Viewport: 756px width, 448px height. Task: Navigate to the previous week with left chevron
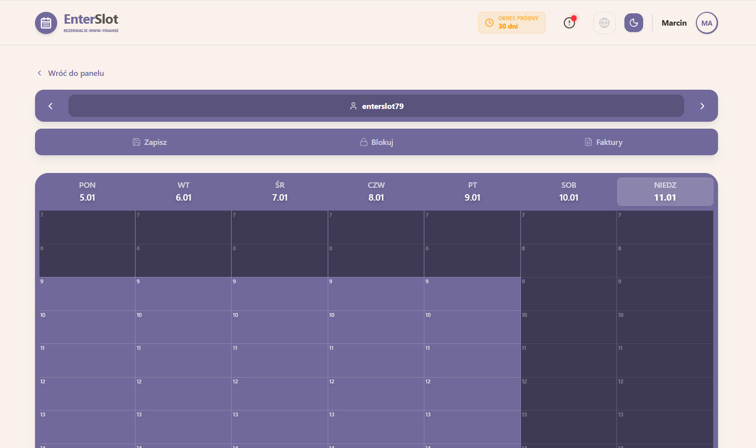[50, 106]
